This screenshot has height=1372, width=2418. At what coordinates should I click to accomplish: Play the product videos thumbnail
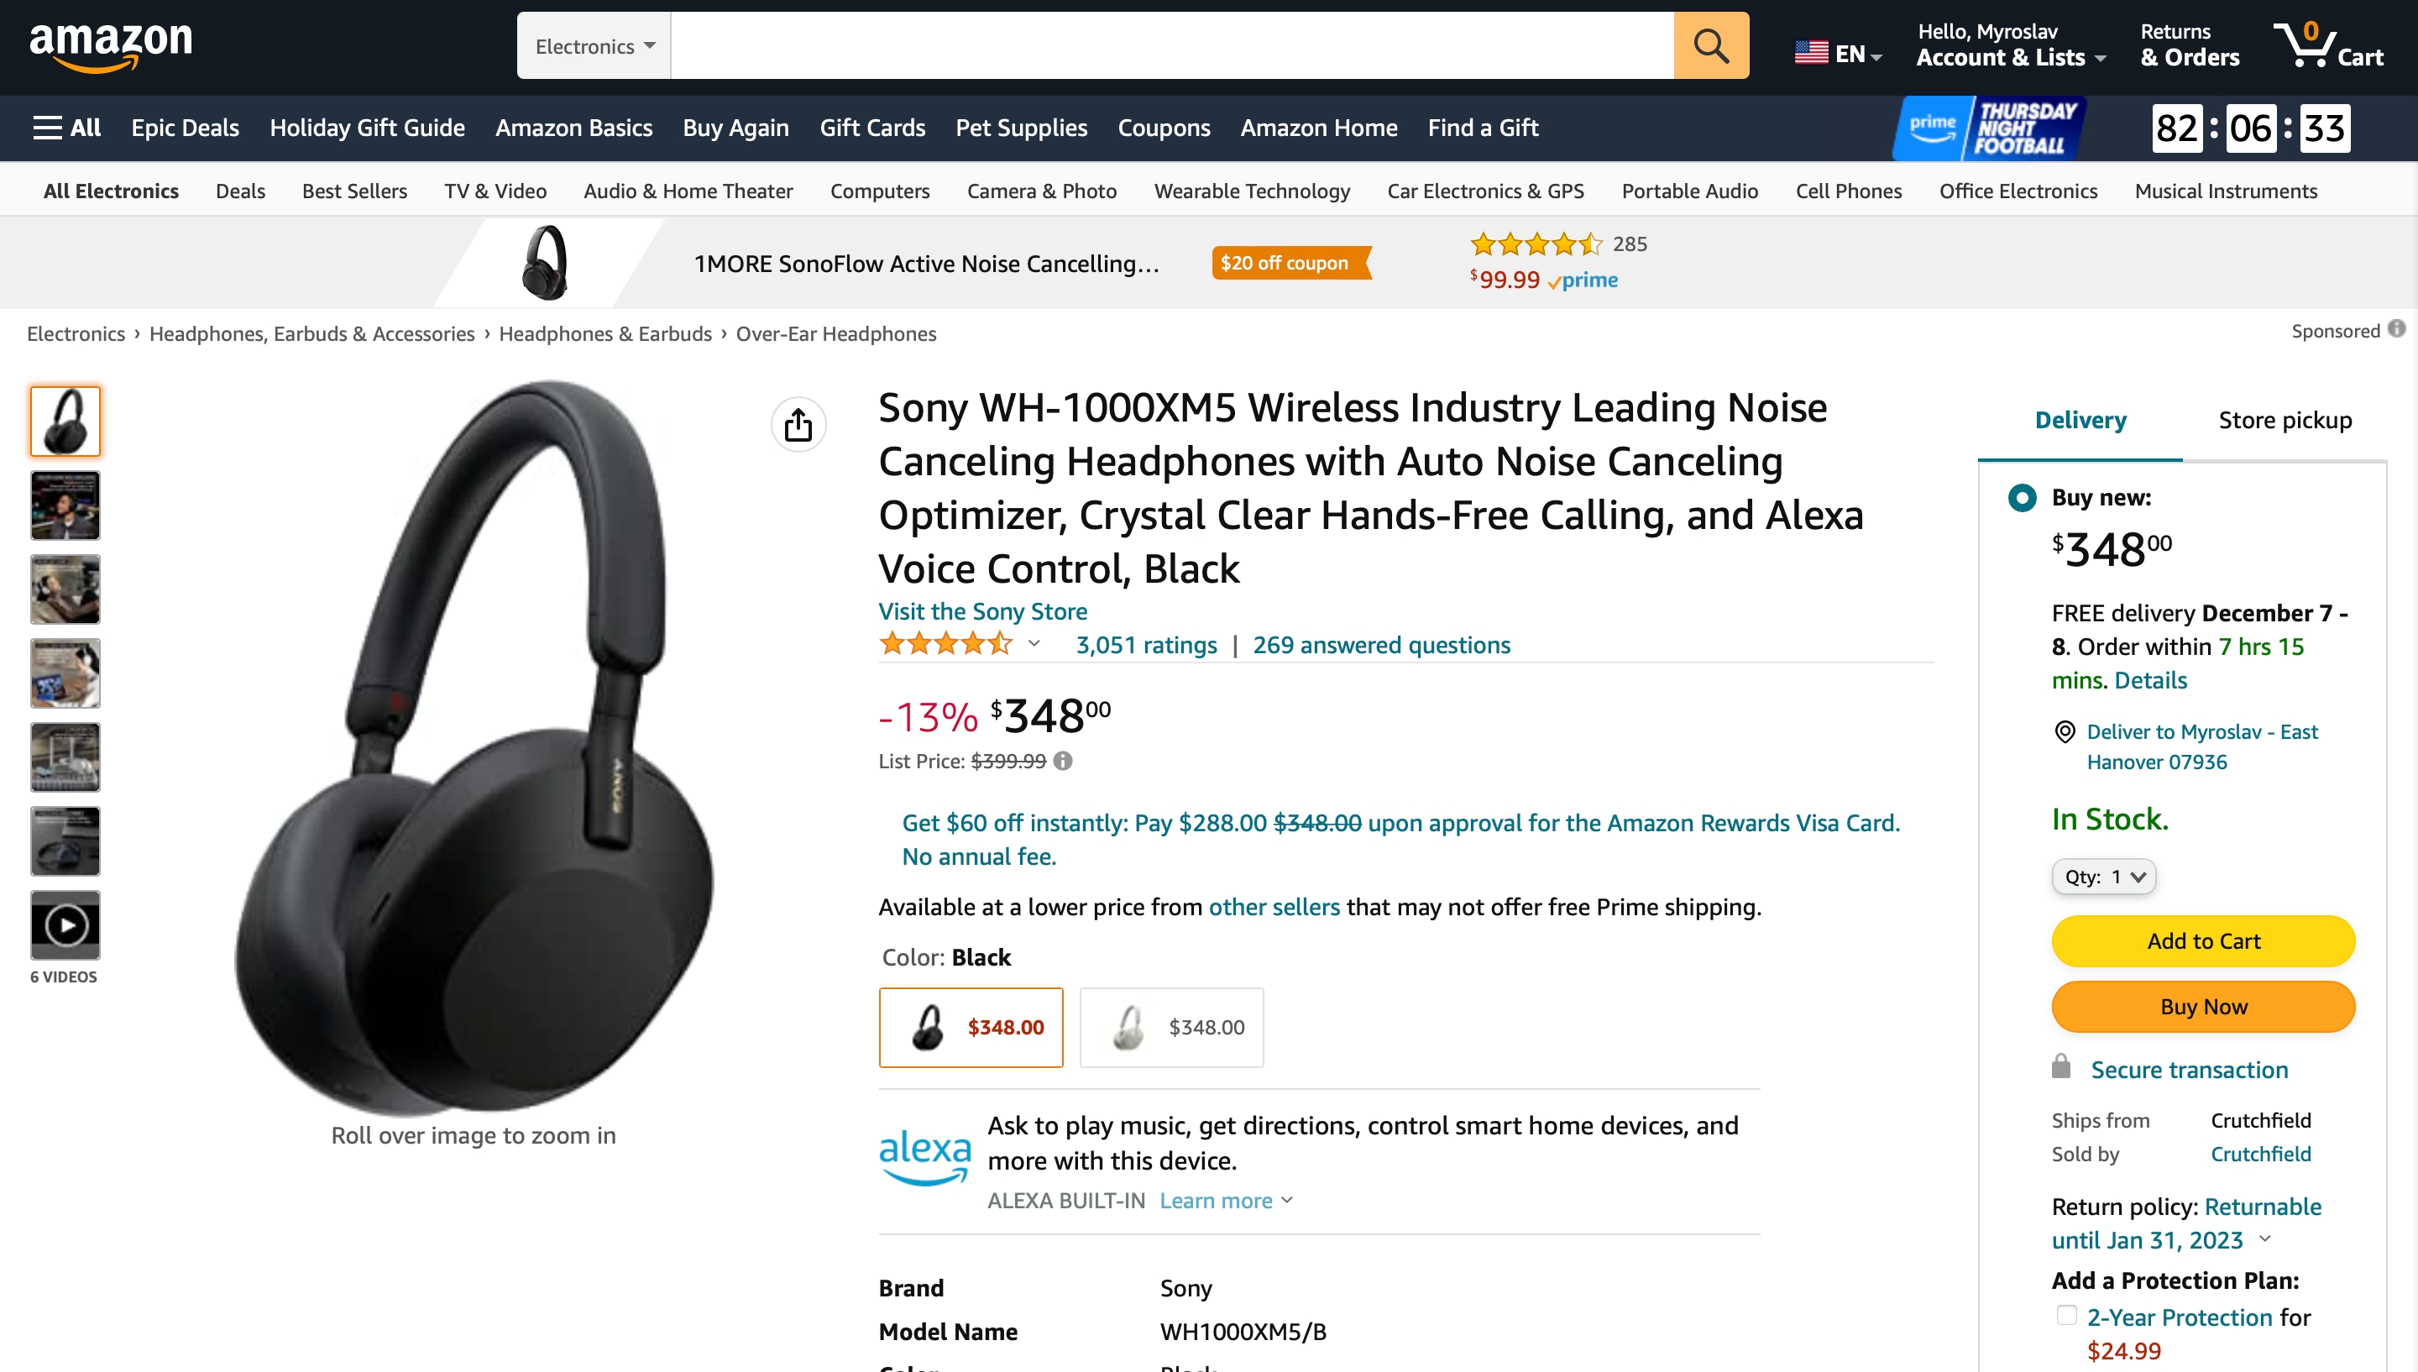tap(65, 925)
